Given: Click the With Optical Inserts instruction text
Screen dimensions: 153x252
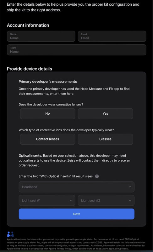Looking at the screenshot, I should pyautogui.click(x=56, y=176).
